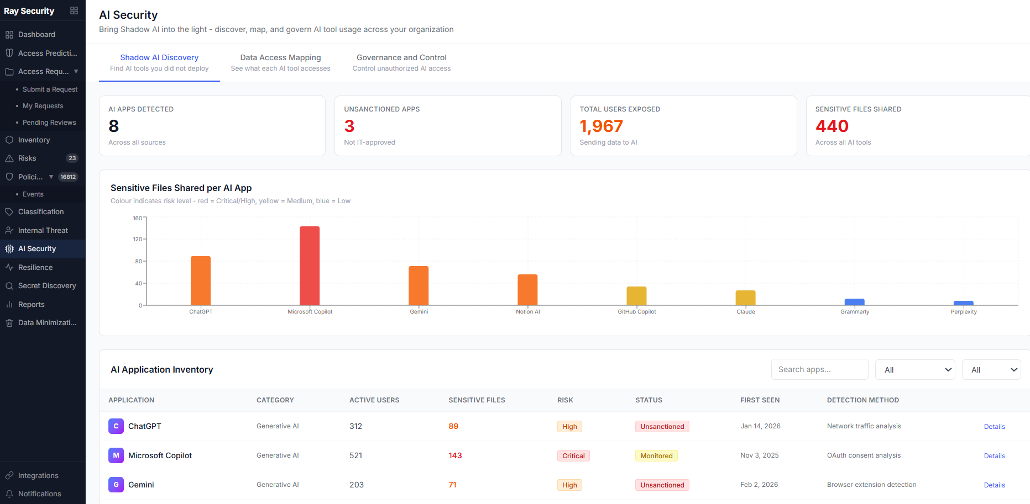The width and height of the screenshot is (1030, 504).
Task: Click the Notifications bell icon
Action: coord(9,494)
